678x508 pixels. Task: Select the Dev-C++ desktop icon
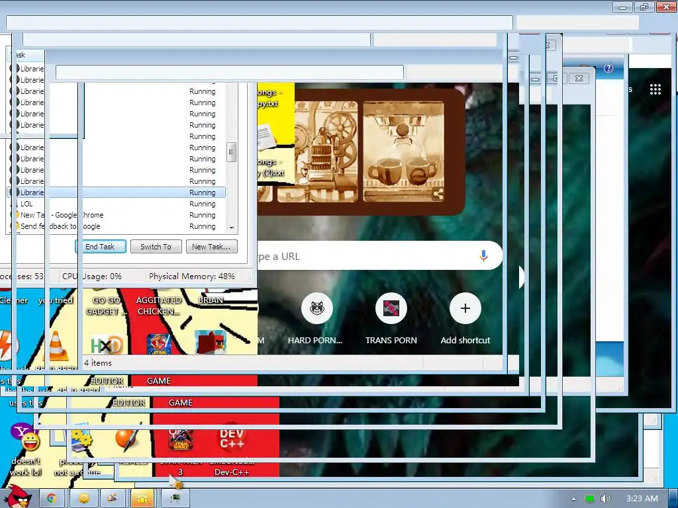pyautogui.click(x=232, y=437)
